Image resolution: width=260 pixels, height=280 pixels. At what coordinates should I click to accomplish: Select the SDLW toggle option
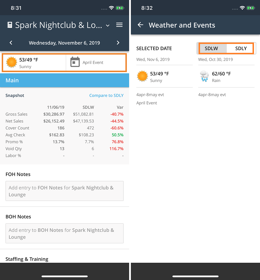[x=211, y=48]
